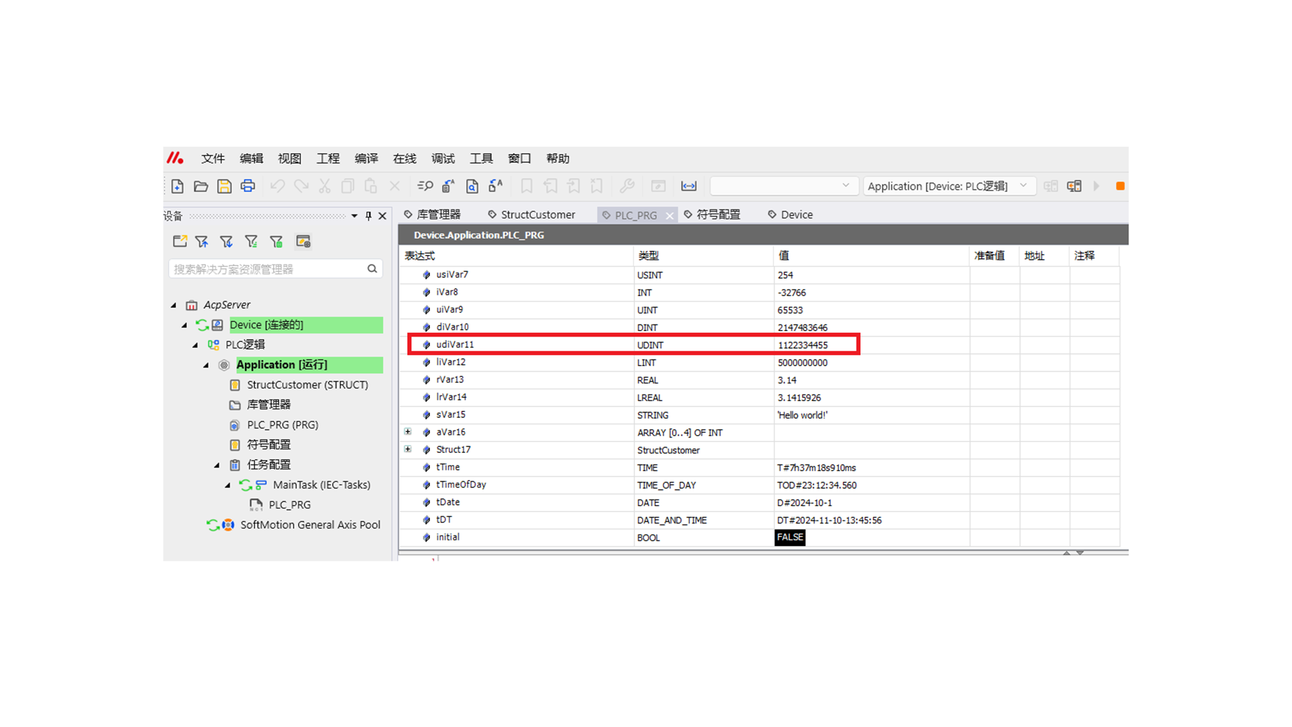Click the fit-width arrows toolbar icon

[688, 186]
